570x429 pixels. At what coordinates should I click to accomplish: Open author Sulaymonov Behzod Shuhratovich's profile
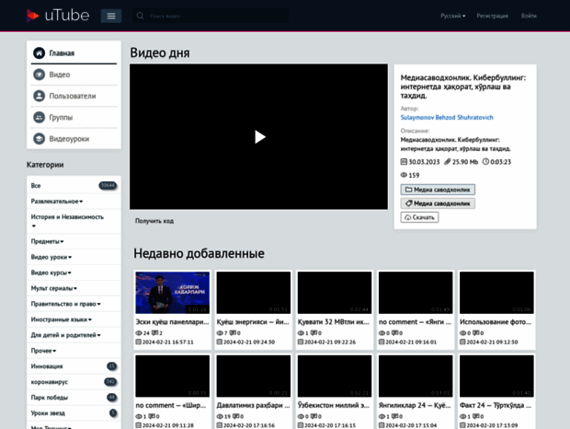tap(446, 118)
